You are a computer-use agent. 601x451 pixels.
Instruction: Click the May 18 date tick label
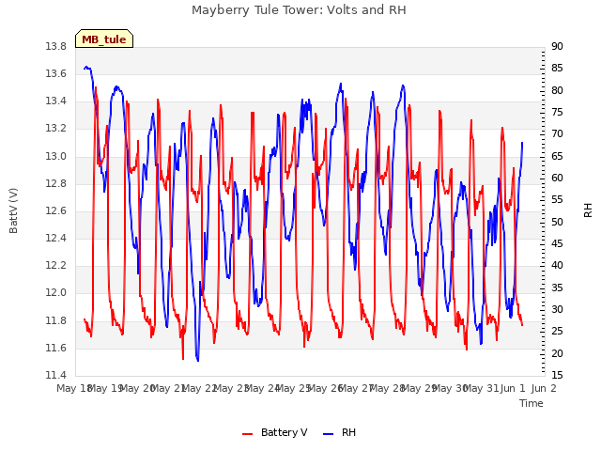tap(75, 388)
